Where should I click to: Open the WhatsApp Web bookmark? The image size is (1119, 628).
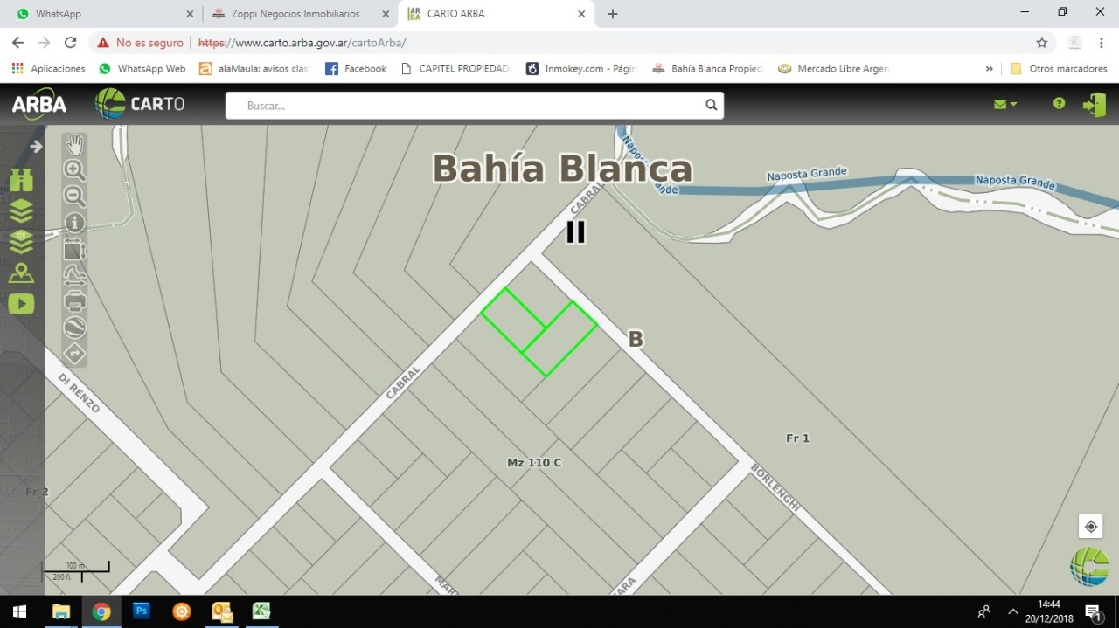pos(142,68)
